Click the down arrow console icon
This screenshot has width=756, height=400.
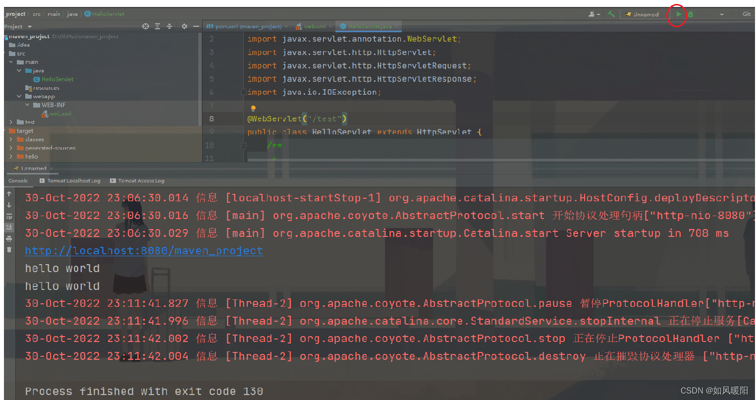(9, 205)
